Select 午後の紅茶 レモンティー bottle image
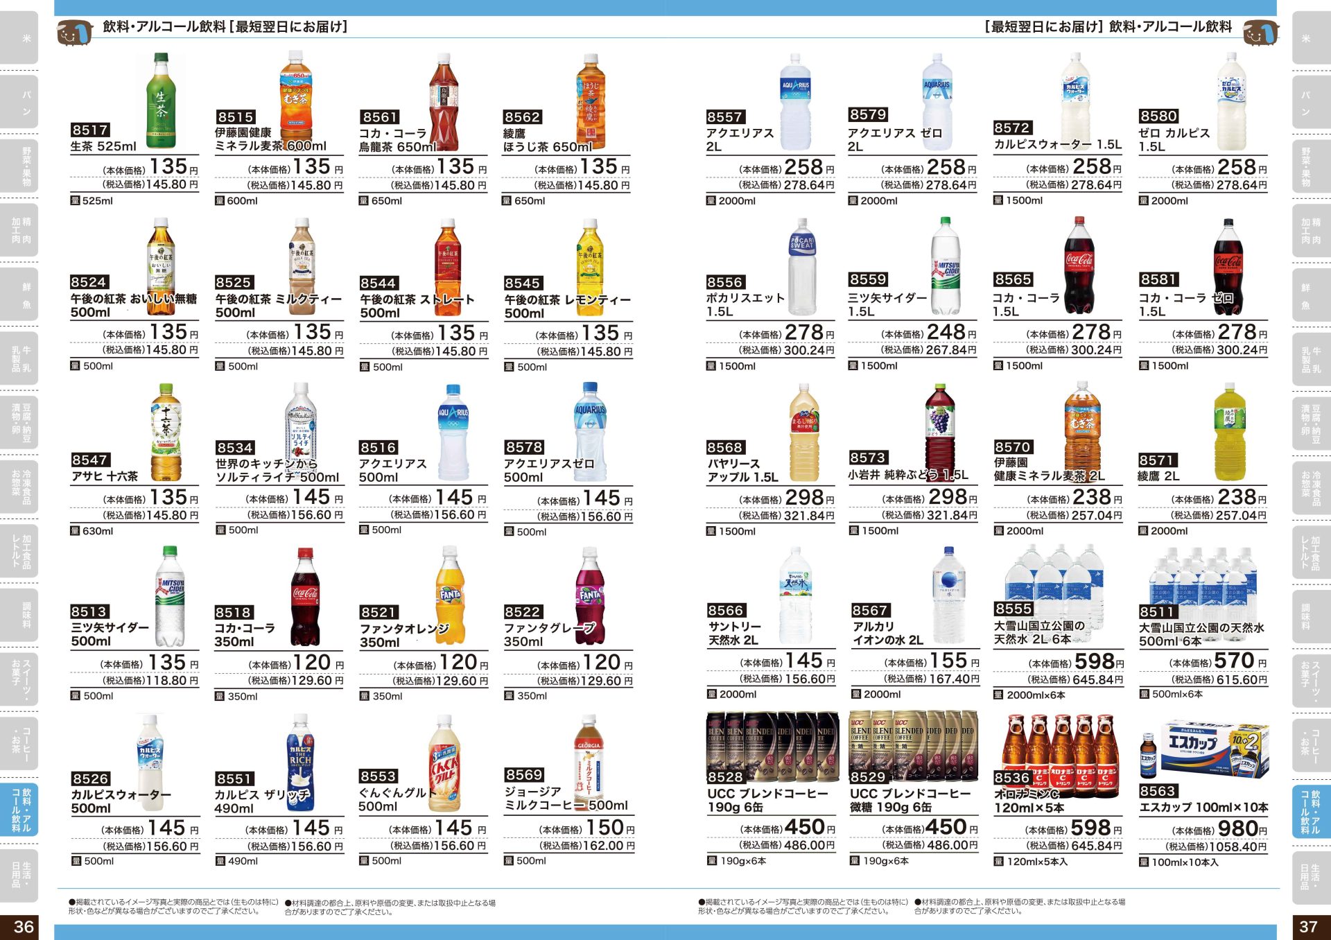The width and height of the screenshot is (1331, 940). [590, 268]
